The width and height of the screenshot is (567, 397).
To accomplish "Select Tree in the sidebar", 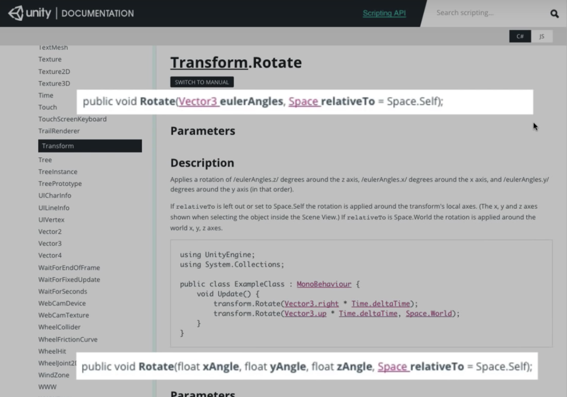I will (x=45, y=160).
